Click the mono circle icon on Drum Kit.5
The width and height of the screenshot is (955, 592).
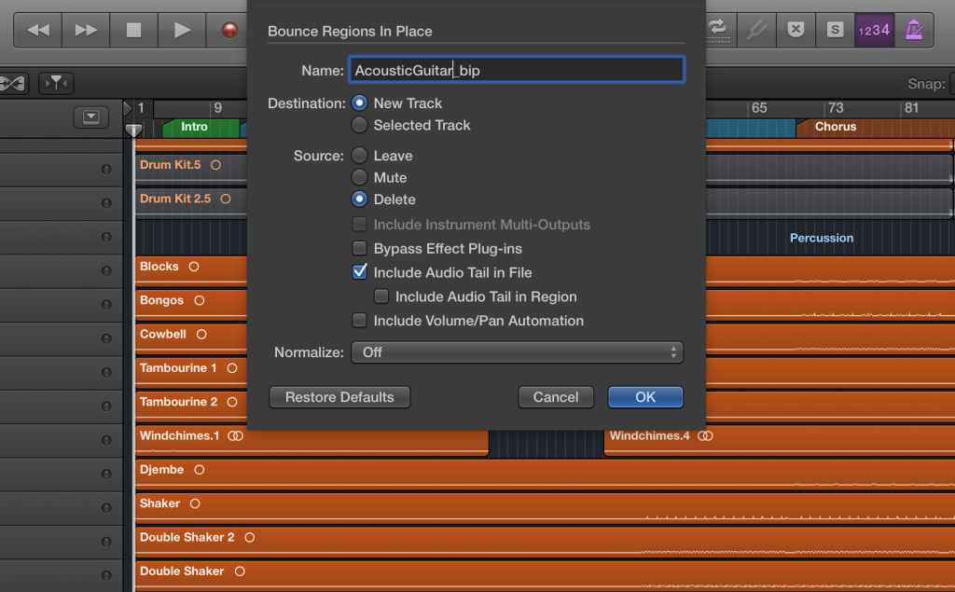(x=215, y=165)
